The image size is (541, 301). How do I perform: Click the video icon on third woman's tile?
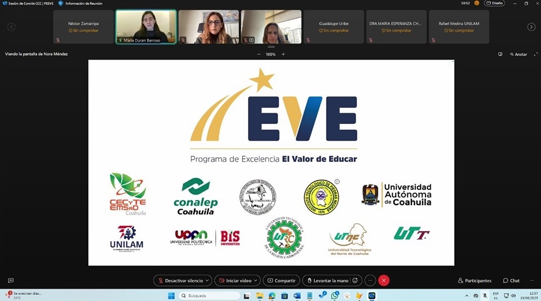coord(251,40)
